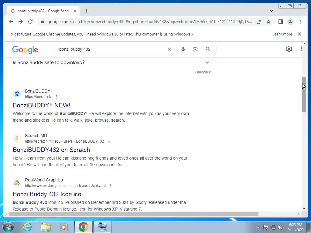
Task: Open tab search chevron
Action: pyautogui.click(x=272, y=11)
